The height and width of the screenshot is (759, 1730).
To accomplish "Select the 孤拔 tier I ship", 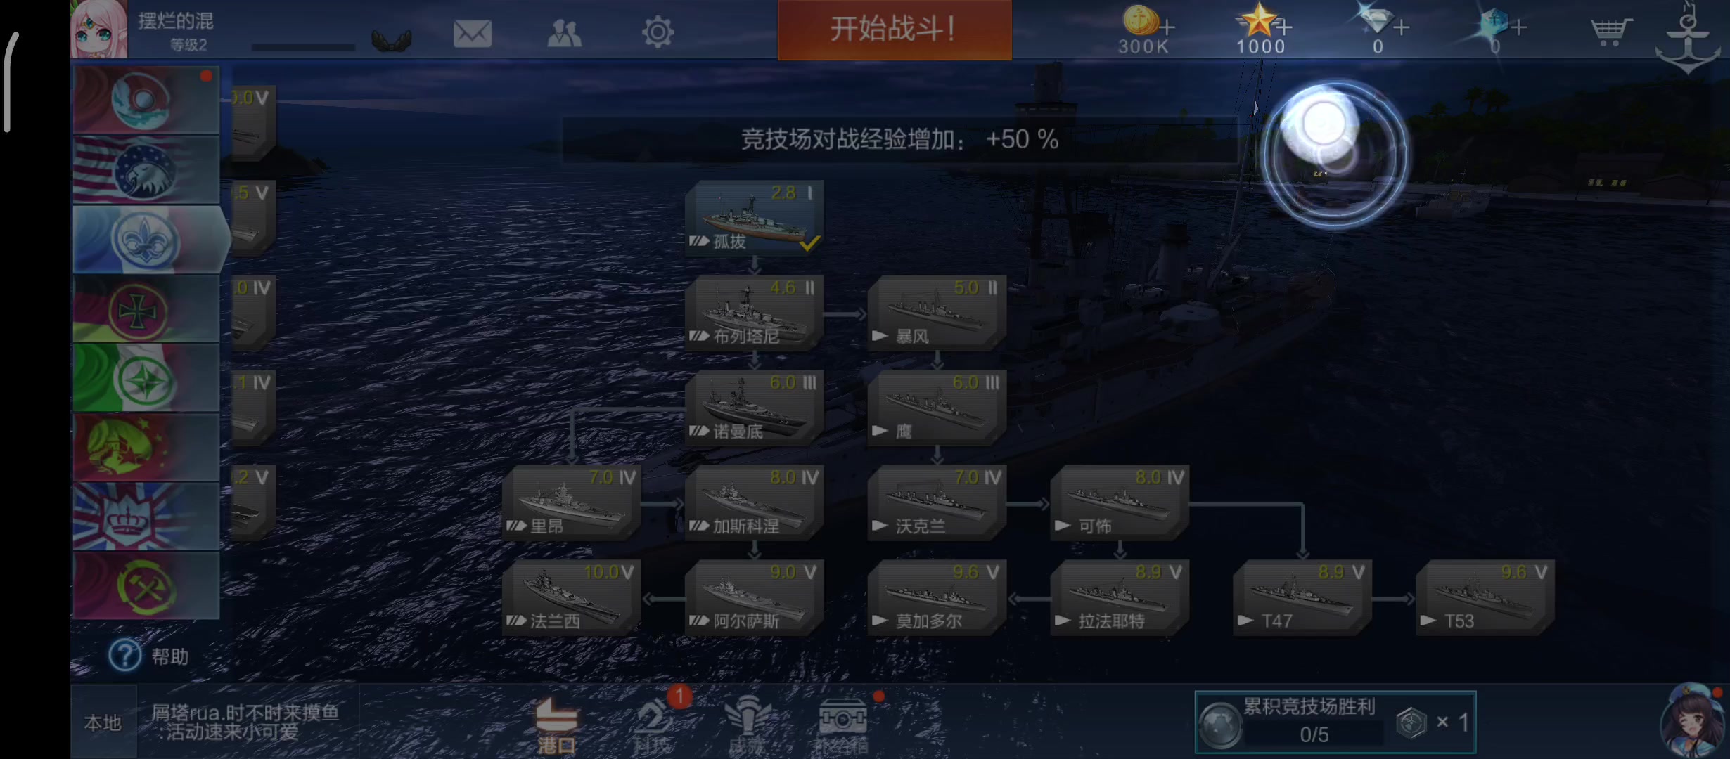I will [x=755, y=217].
